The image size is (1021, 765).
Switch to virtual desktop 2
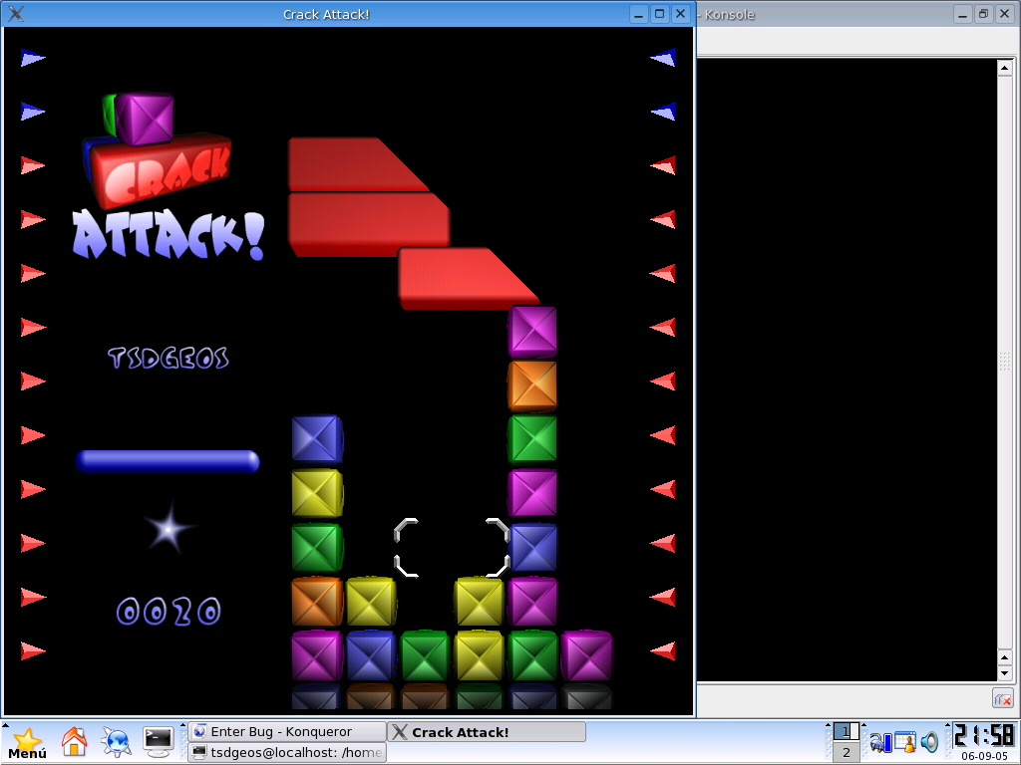coord(846,753)
